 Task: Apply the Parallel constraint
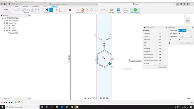pyautogui.click(x=74, y=10)
